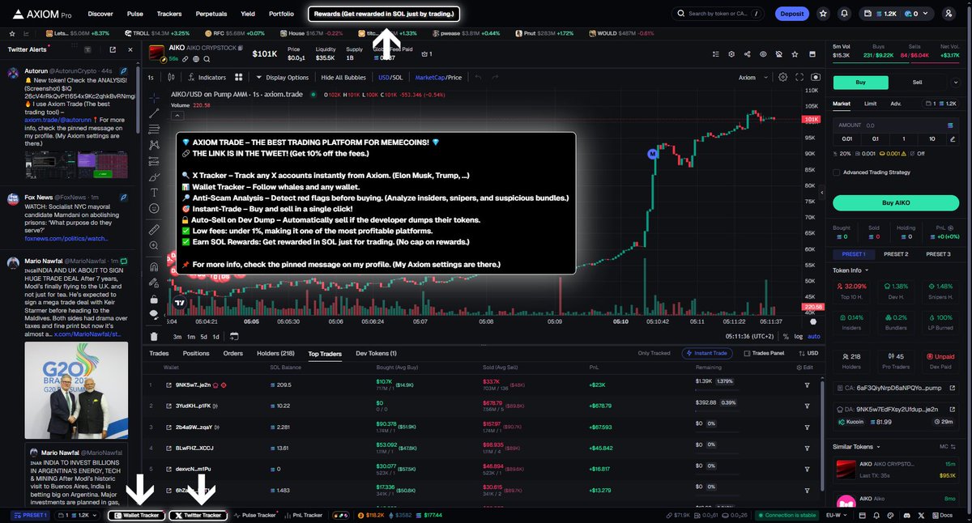The height and width of the screenshot is (523, 972).
Task: Enter chart fullscreen mode
Action: click(799, 78)
